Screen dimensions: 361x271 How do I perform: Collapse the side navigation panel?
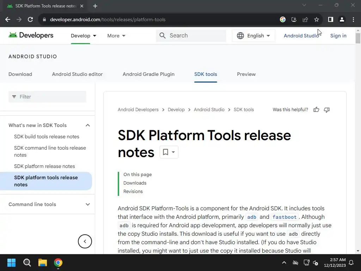(85, 241)
